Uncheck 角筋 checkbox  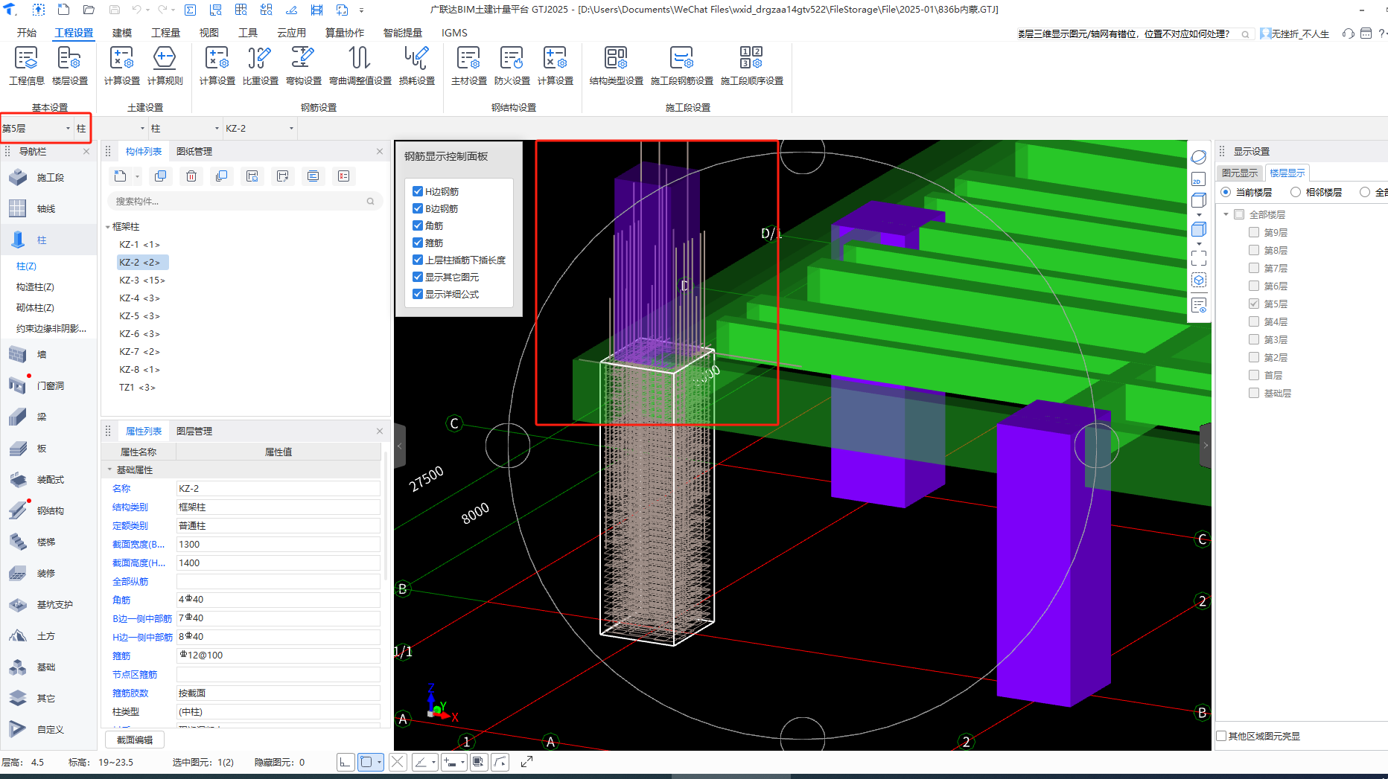(x=418, y=225)
